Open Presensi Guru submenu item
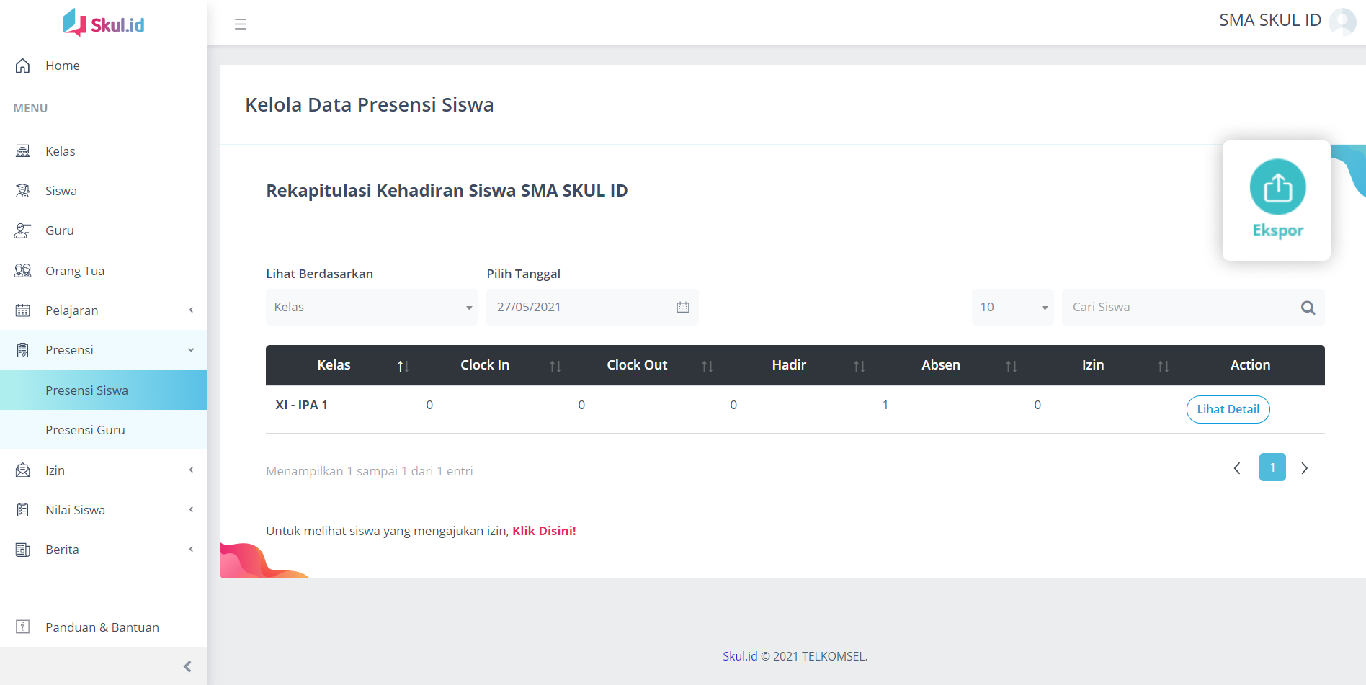This screenshot has height=685, width=1366. click(x=85, y=430)
